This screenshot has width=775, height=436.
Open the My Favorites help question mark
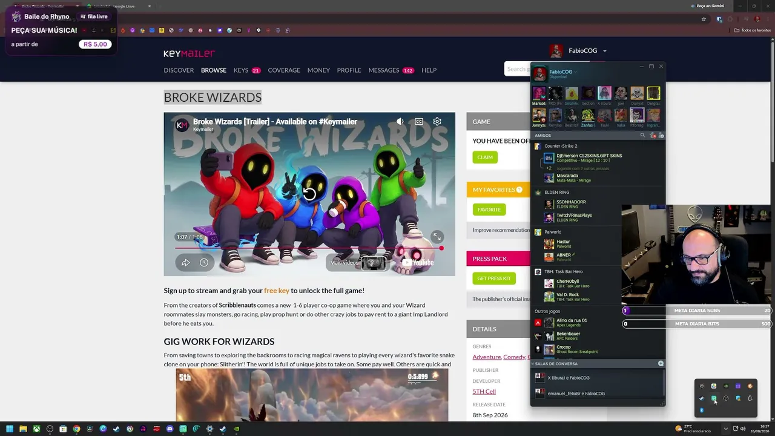coord(519,190)
